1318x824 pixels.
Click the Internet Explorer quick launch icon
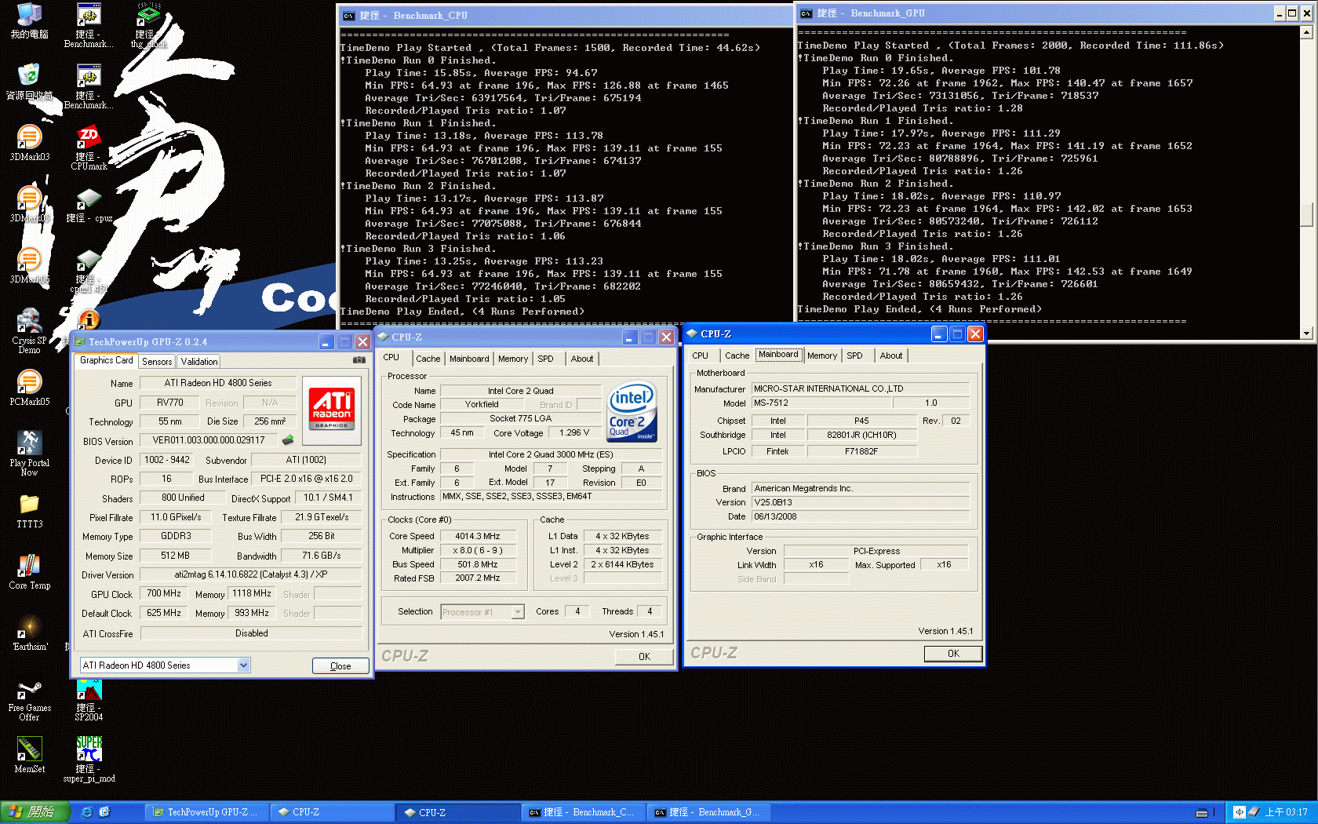(x=86, y=811)
